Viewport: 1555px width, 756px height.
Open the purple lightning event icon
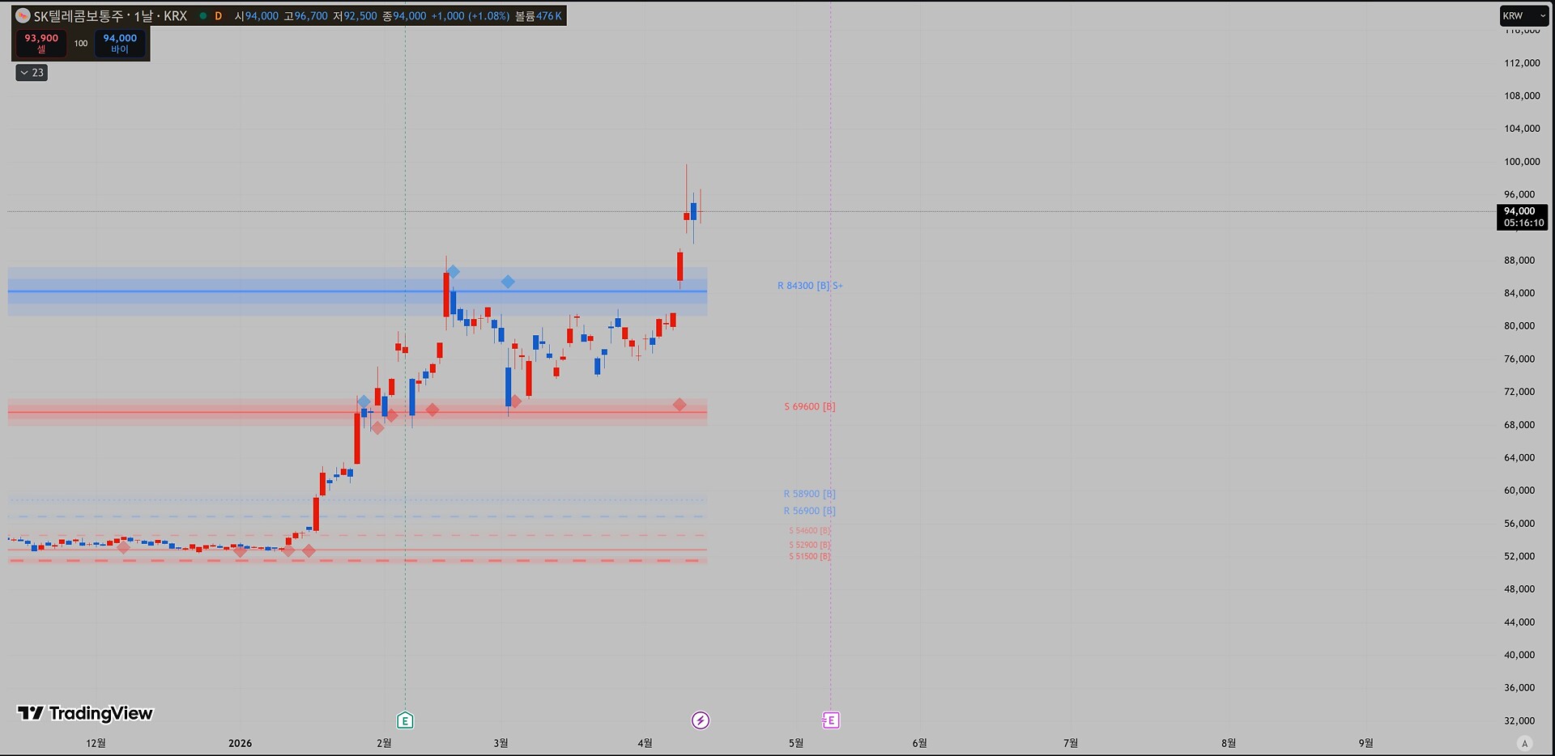click(701, 720)
